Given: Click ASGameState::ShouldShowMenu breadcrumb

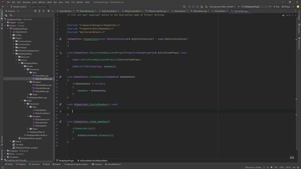Looking at the screenshot, I should pos(92,161).
